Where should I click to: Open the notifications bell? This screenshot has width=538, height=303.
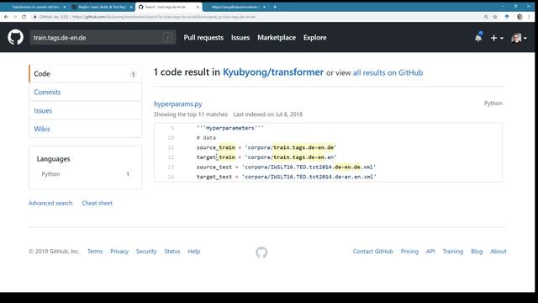click(x=478, y=37)
